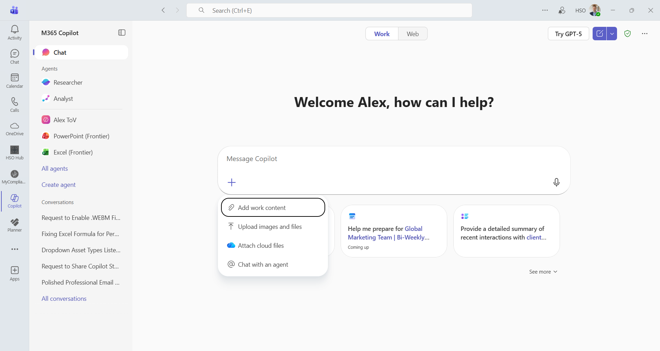
Task: Open the Calls phone icon
Action: [14, 105]
